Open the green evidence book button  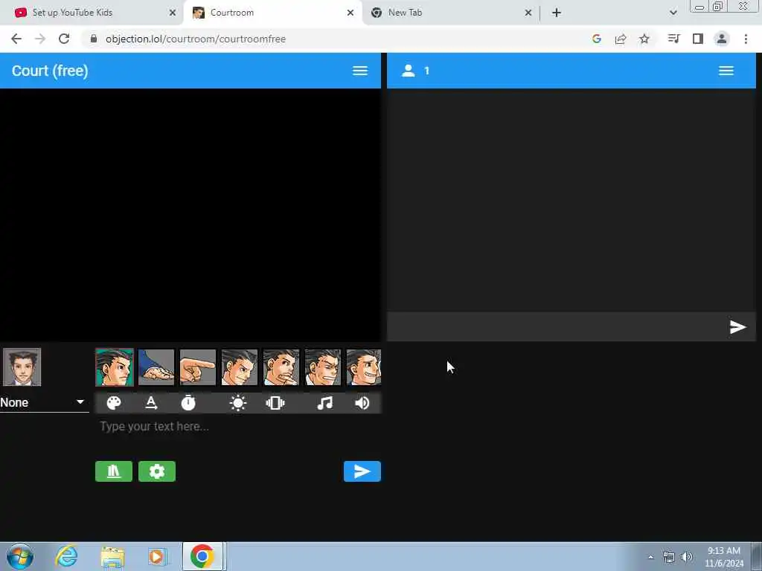tap(114, 471)
